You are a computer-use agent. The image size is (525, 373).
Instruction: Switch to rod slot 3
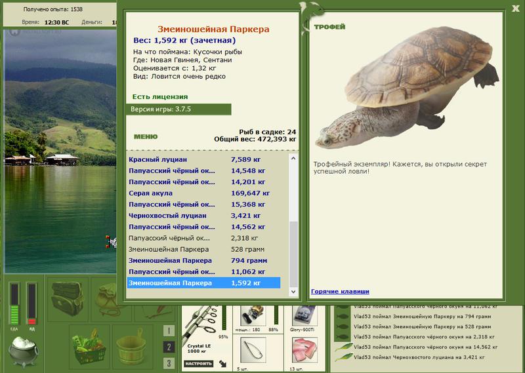pos(169,363)
